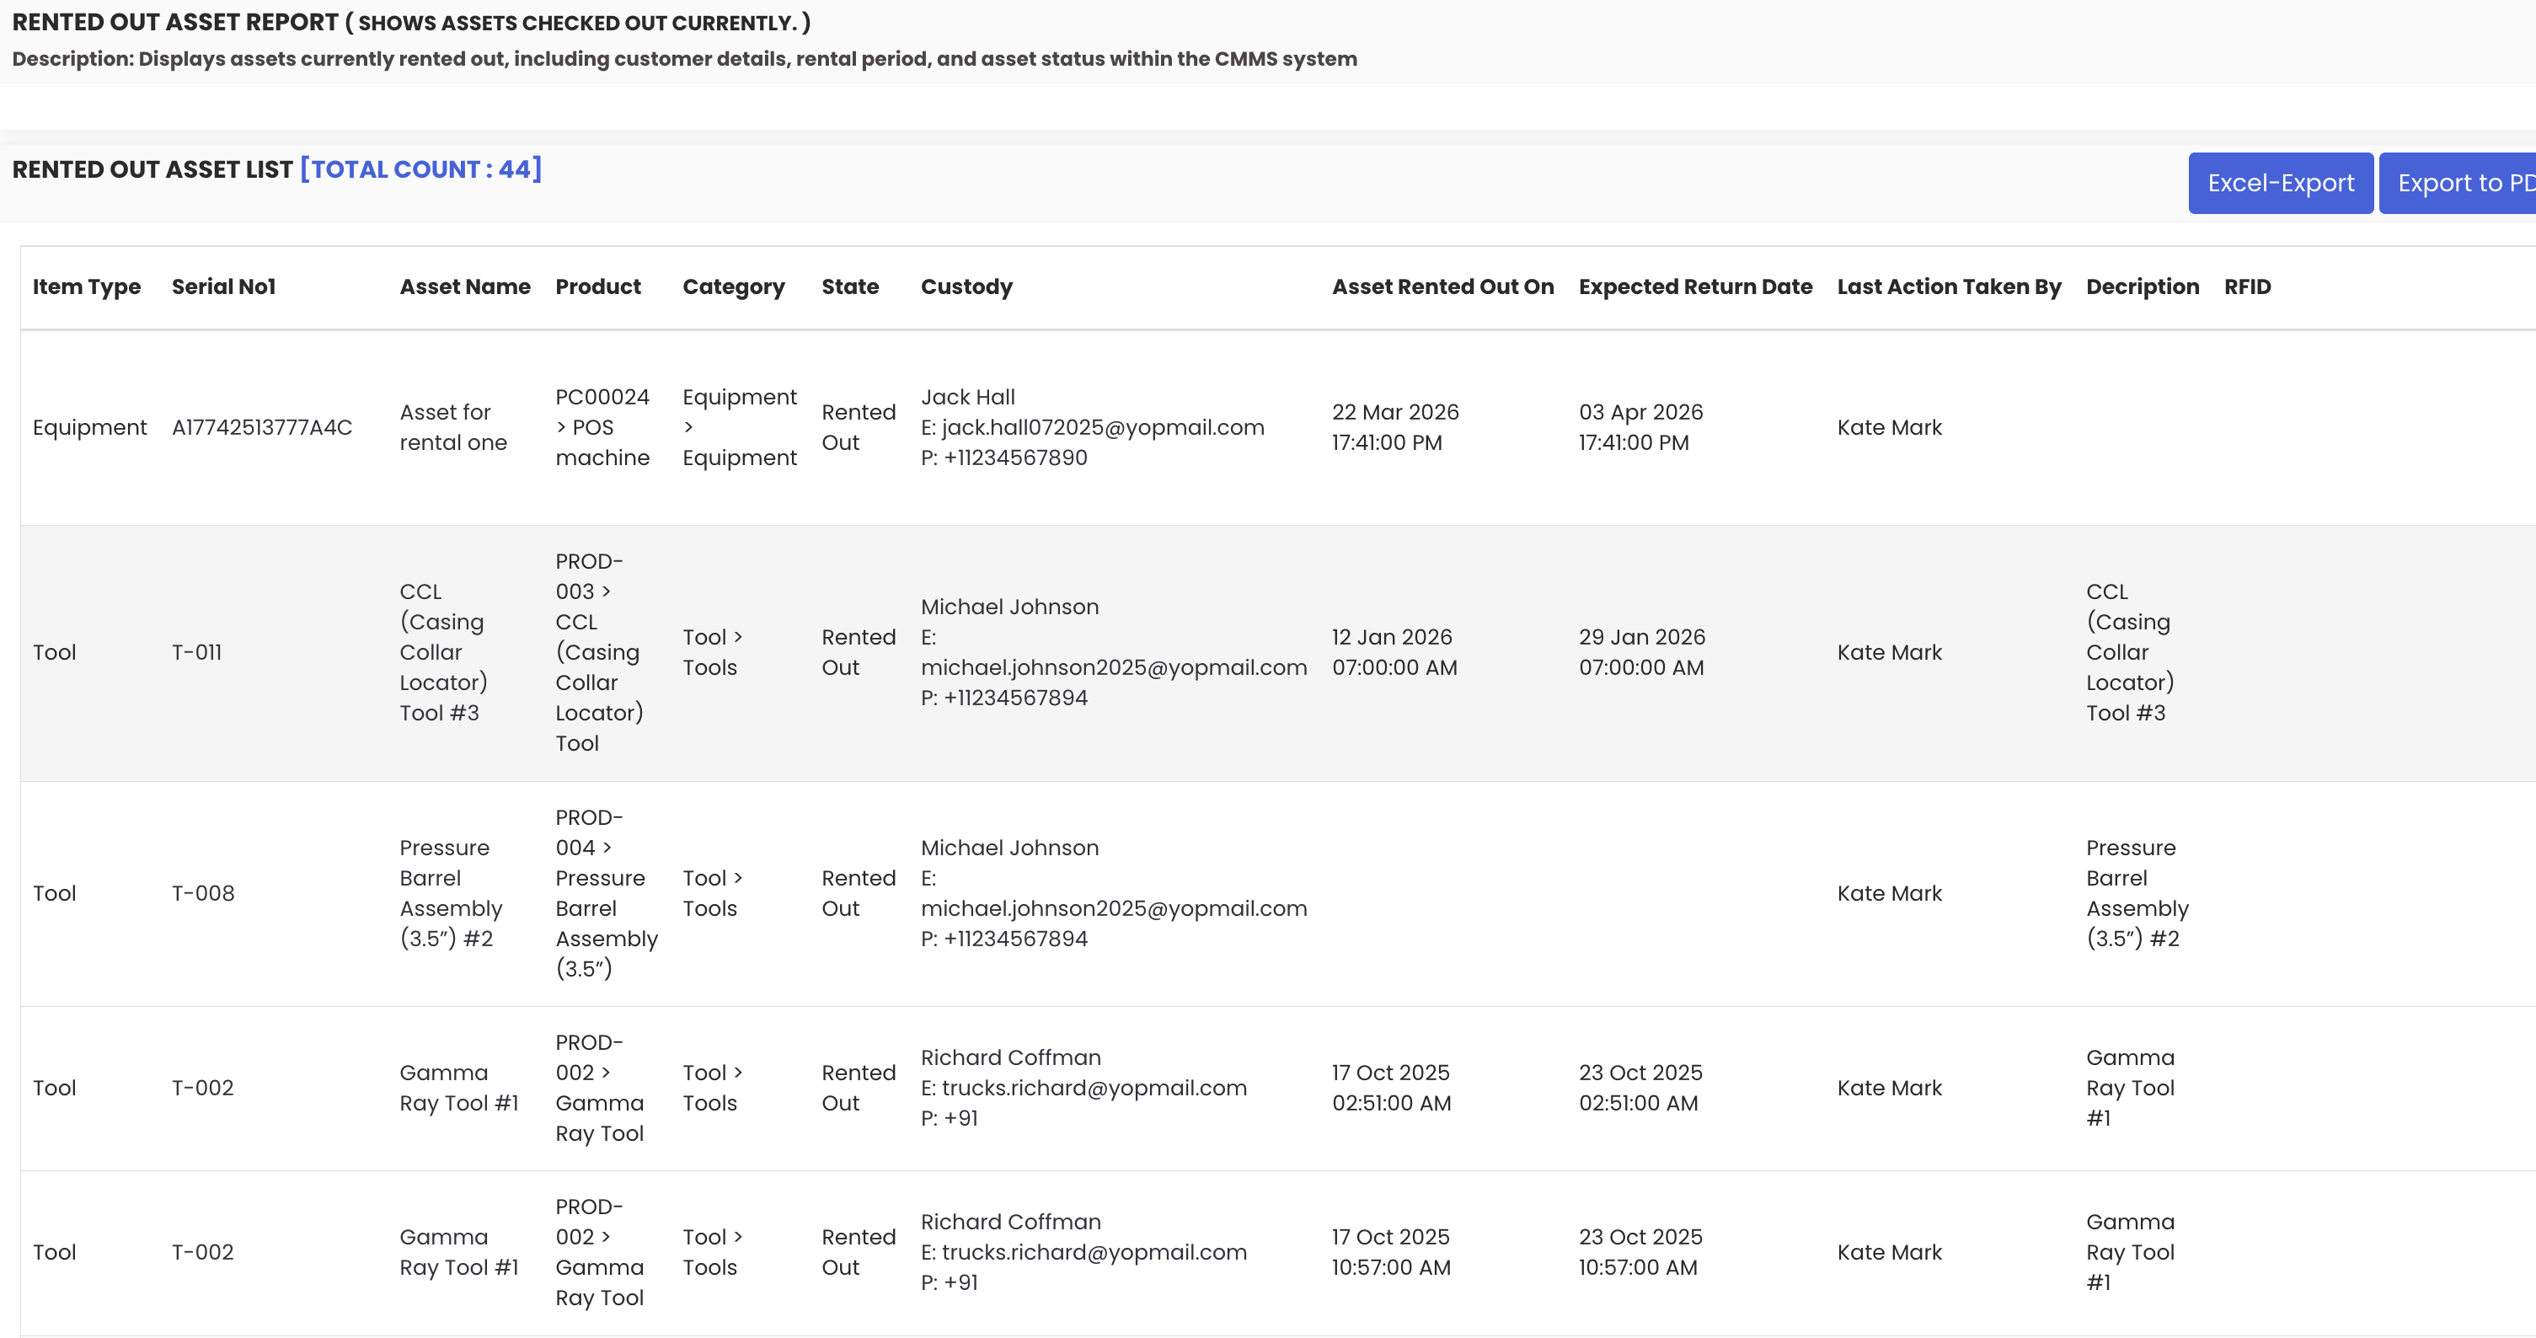Click the RFID column header
The height and width of the screenshot is (1338, 2536).
[2246, 286]
